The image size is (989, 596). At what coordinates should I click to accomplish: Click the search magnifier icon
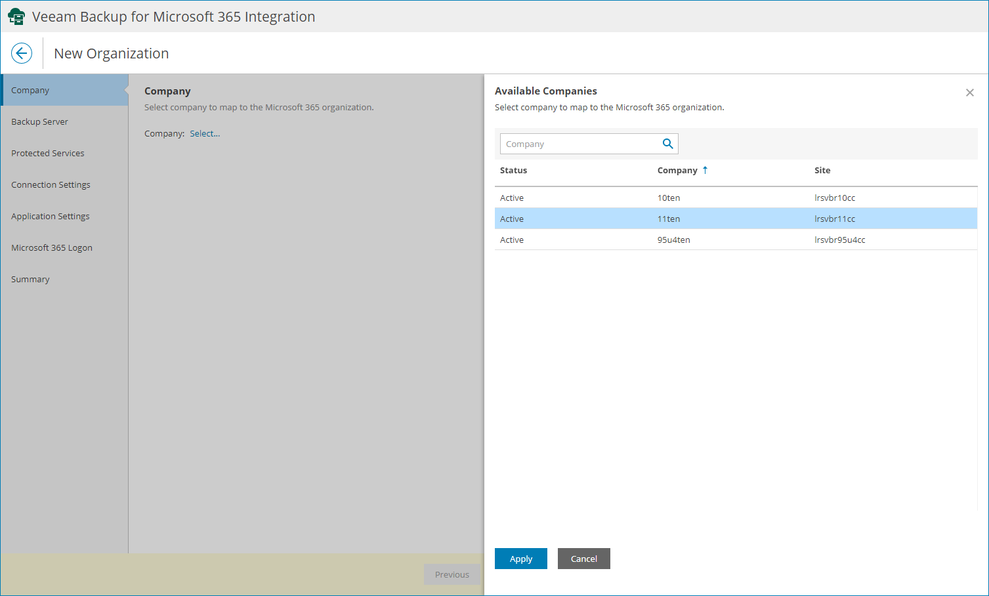667,144
